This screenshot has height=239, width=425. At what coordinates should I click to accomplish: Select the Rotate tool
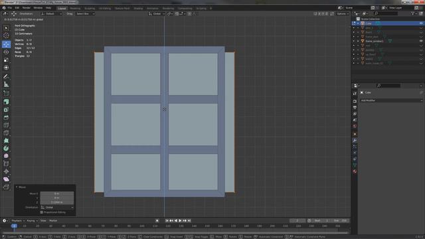tap(6, 52)
